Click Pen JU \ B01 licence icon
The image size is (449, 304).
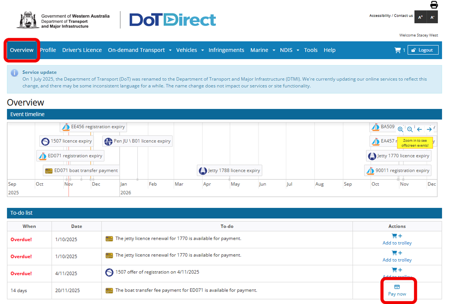(108, 141)
